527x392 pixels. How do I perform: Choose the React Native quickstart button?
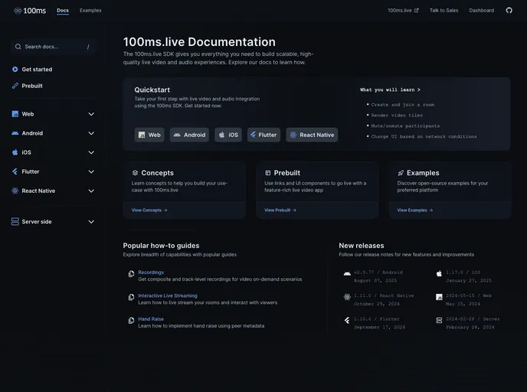coord(312,135)
